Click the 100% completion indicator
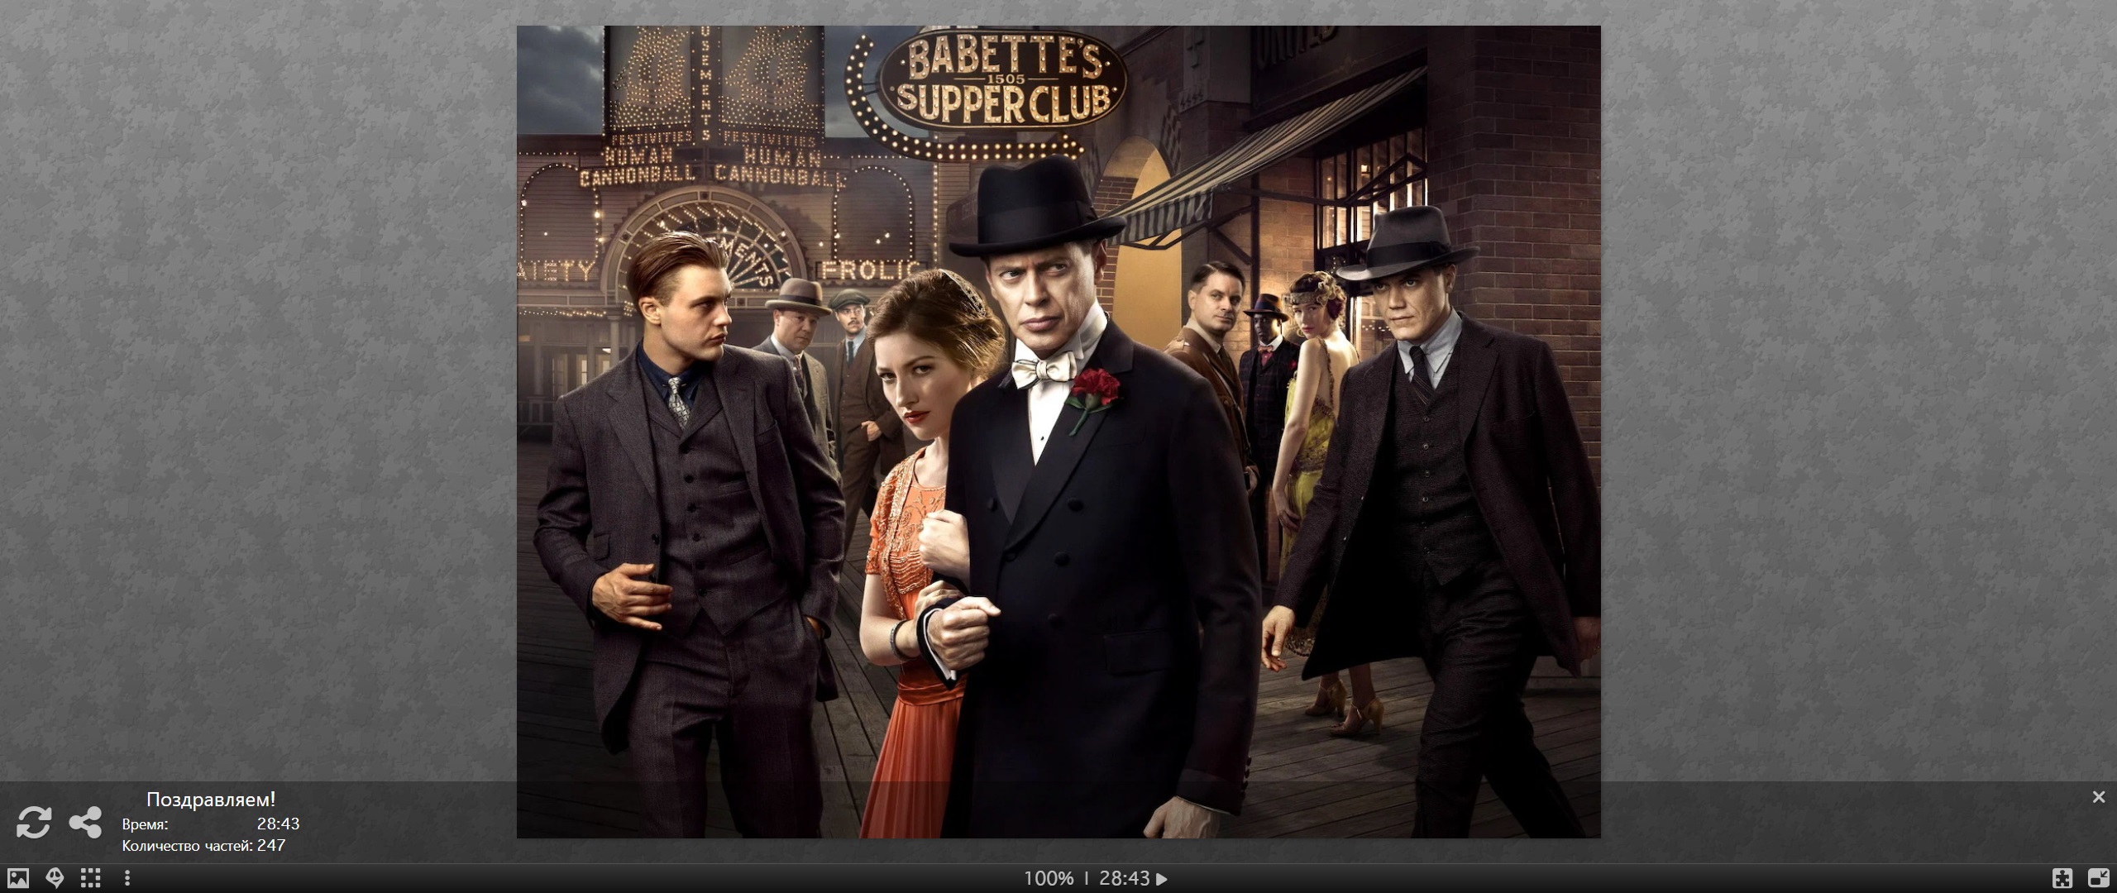This screenshot has height=893, width=2117. tap(1049, 879)
